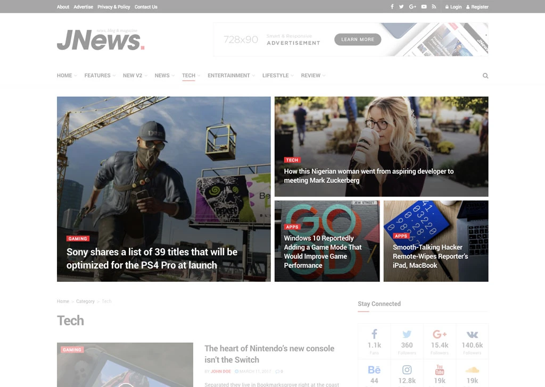Image resolution: width=545 pixels, height=387 pixels.
Task: Go to Home in breadcrumb
Action: 63,301
